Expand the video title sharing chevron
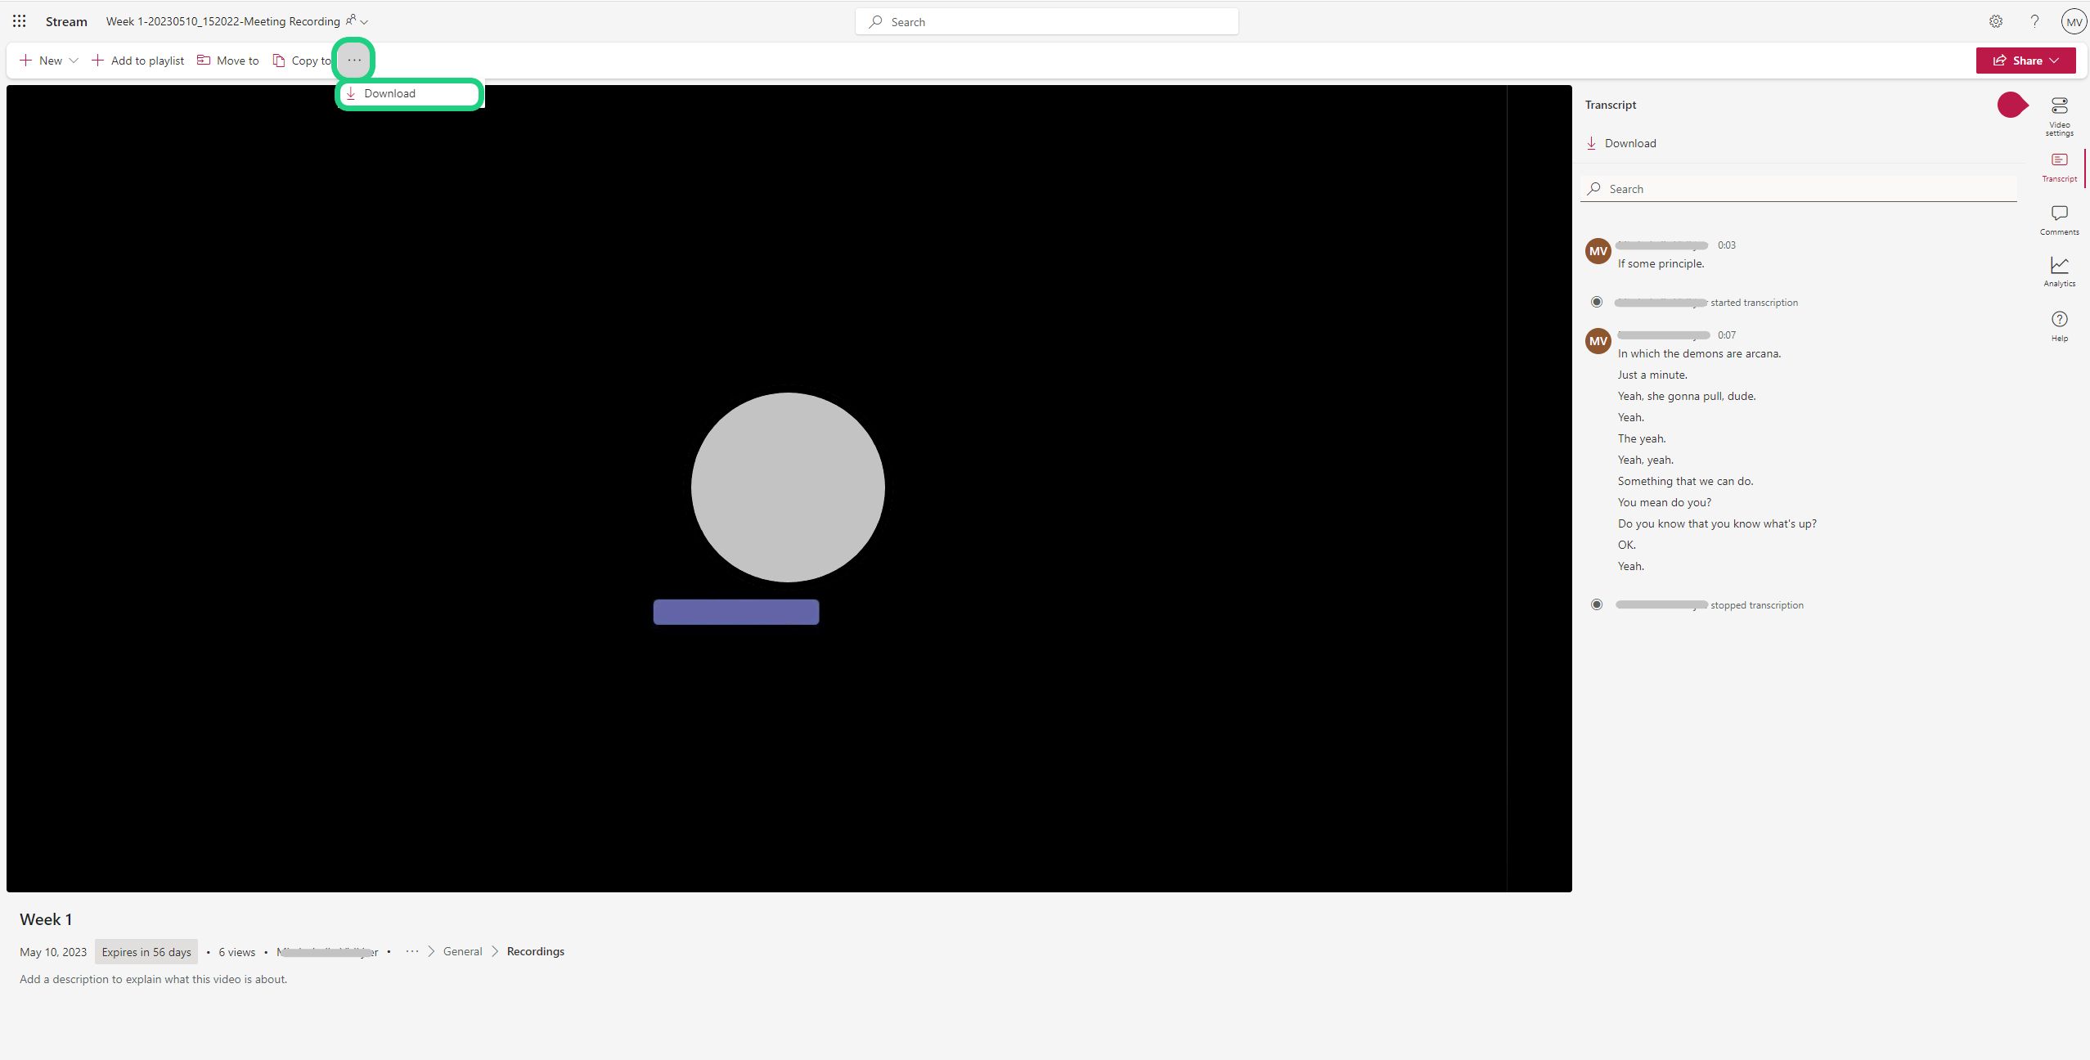Viewport: 2090px width, 1060px height. tap(364, 22)
